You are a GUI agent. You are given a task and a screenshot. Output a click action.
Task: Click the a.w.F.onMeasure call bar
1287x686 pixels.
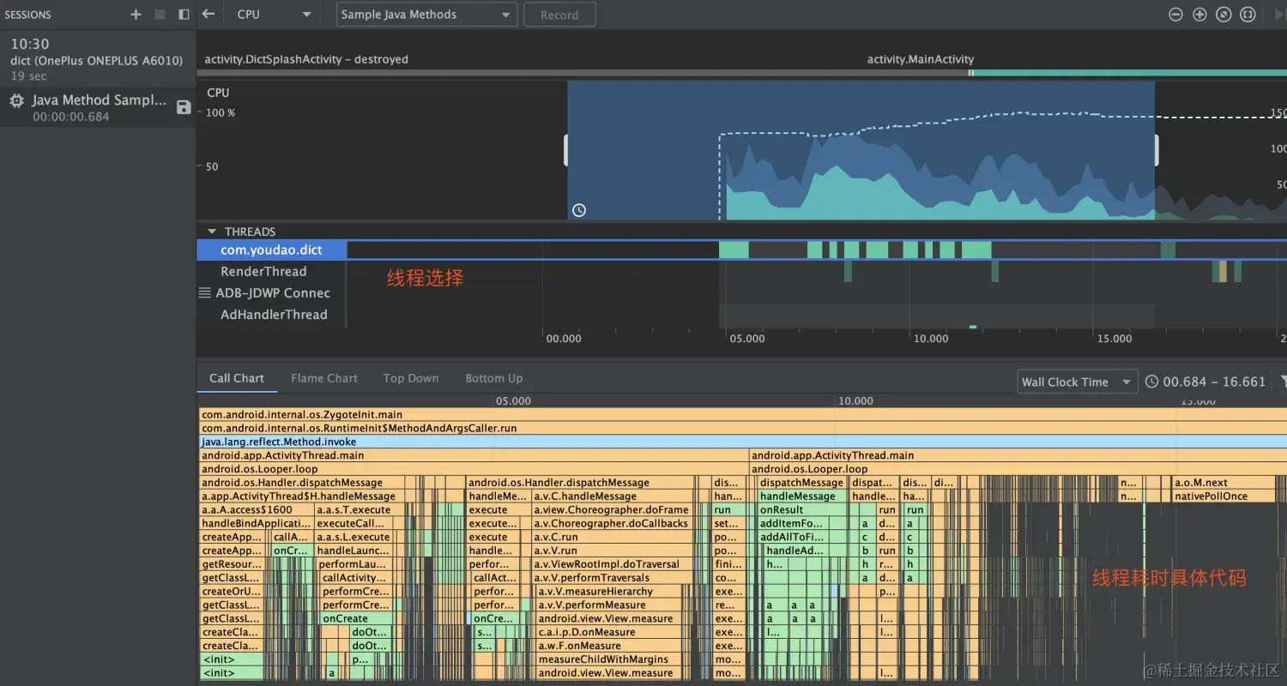[609, 646]
